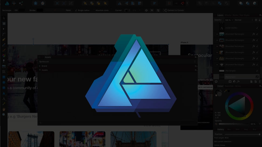
Task: Open the History tab
Action: 220,129
